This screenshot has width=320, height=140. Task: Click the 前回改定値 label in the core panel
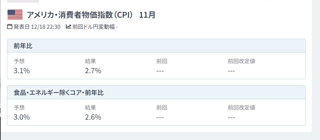[242, 108]
